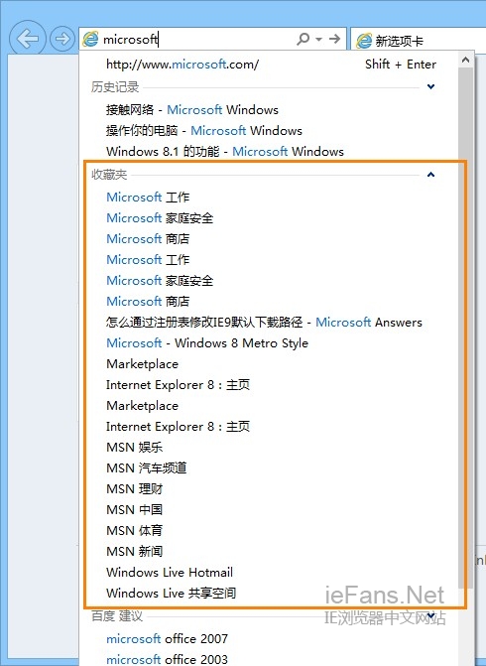This screenshot has width=486, height=666.
Task: Open 接触网络 - Microsoft Windows history entry
Action: pos(191,109)
